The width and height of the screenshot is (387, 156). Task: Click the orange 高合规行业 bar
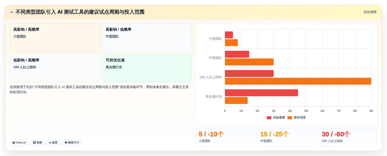pos(236,101)
